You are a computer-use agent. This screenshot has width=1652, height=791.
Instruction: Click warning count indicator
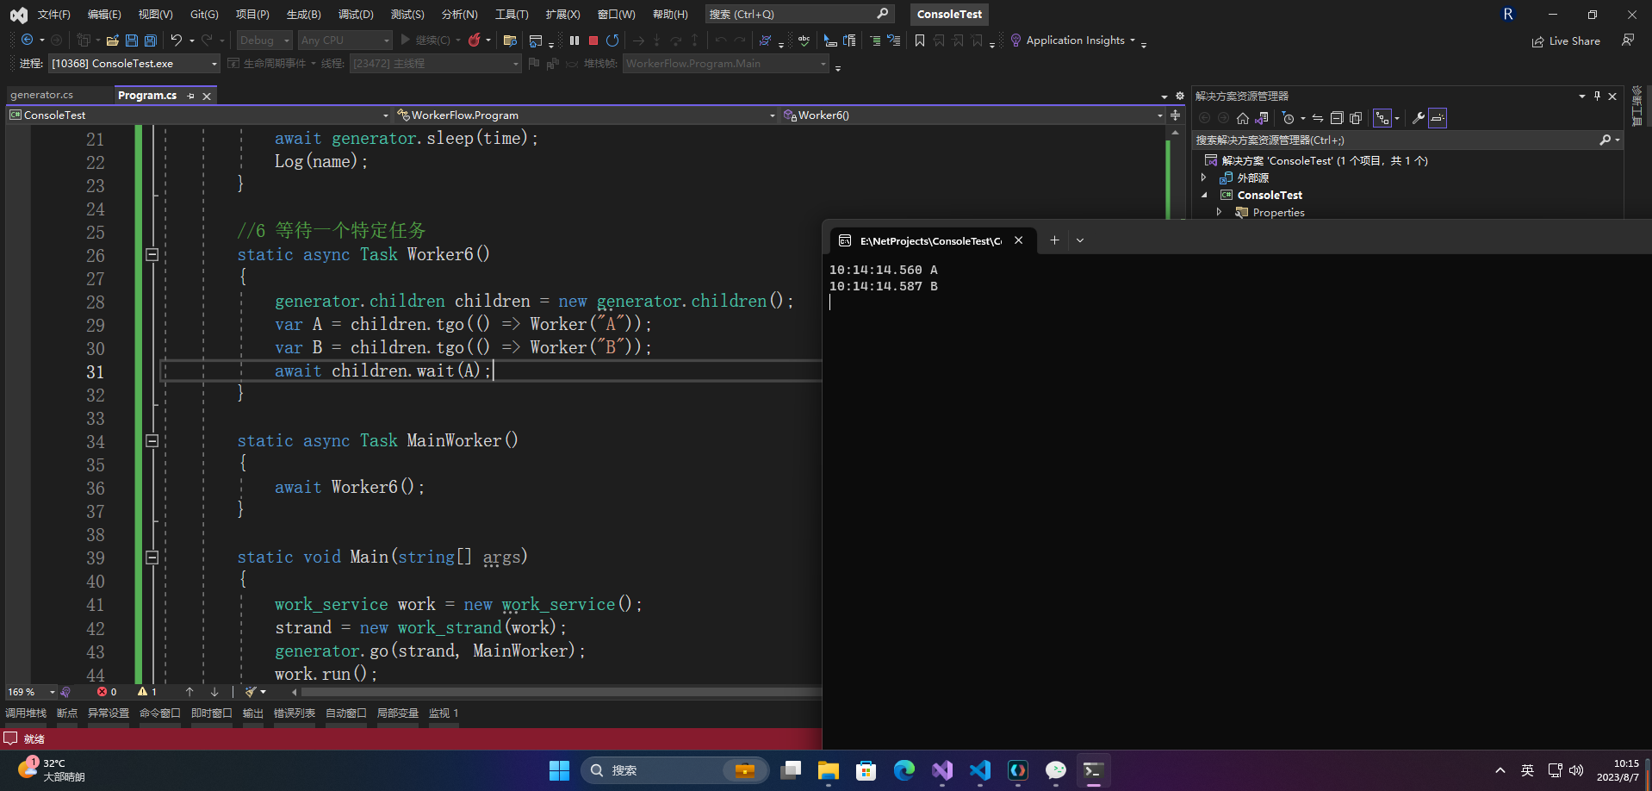[x=147, y=691]
